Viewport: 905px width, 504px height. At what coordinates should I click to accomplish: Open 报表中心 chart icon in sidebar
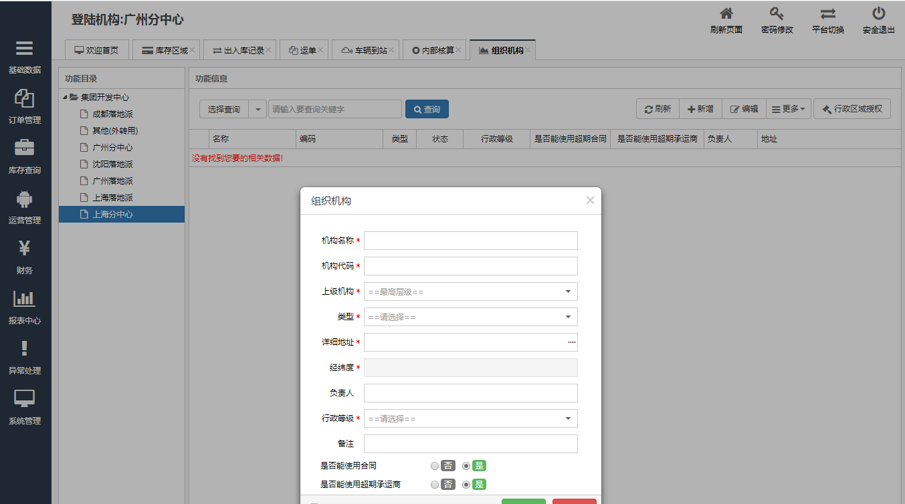click(x=24, y=299)
